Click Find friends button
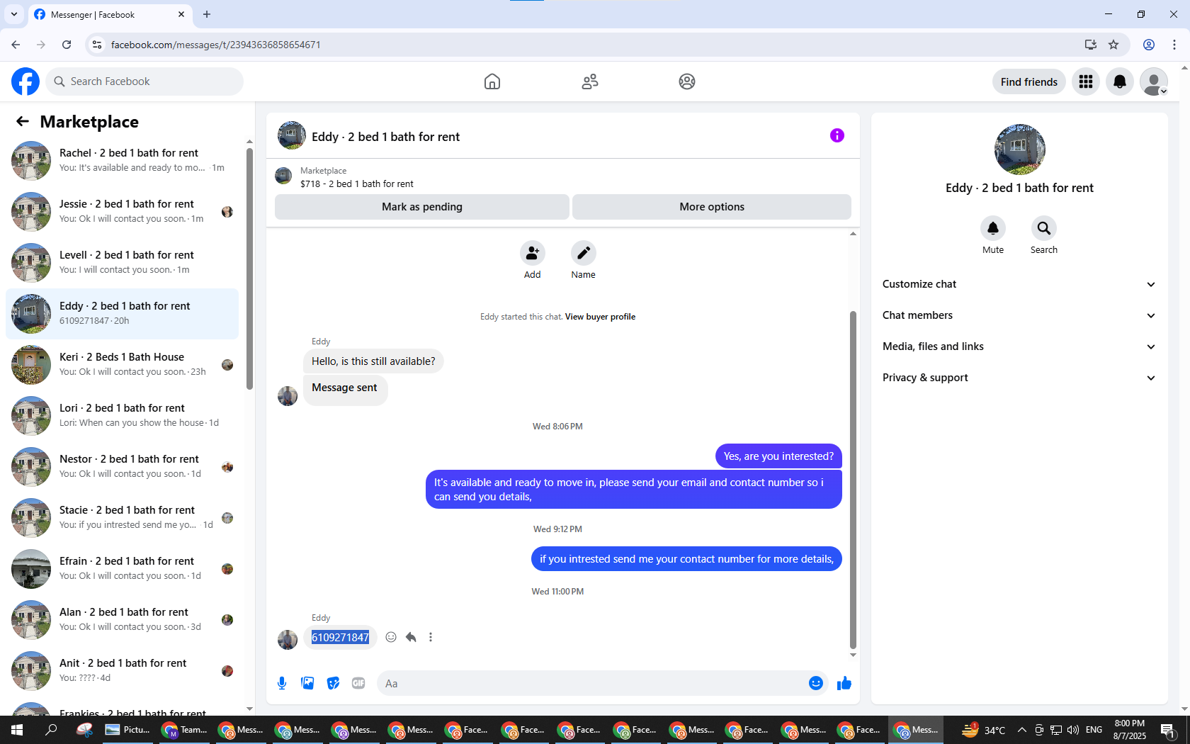 (1028, 81)
